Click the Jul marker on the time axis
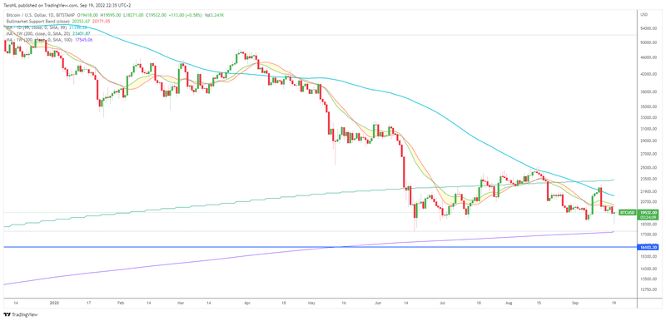 442,304
